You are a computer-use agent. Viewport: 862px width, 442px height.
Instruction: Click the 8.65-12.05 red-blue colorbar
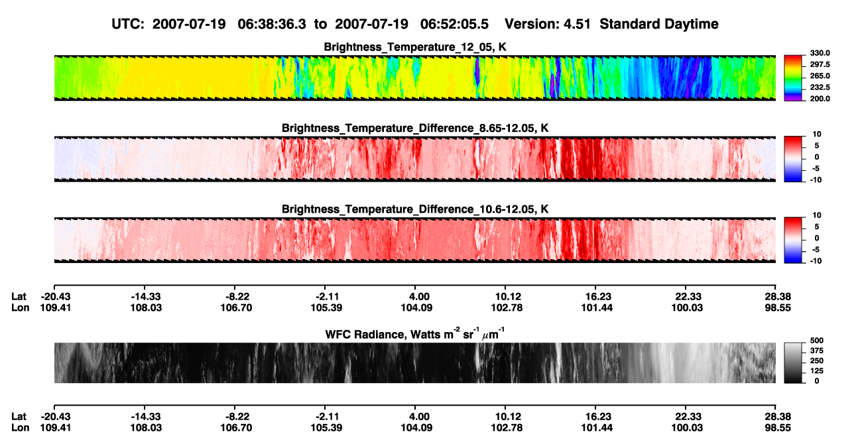[x=793, y=159]
